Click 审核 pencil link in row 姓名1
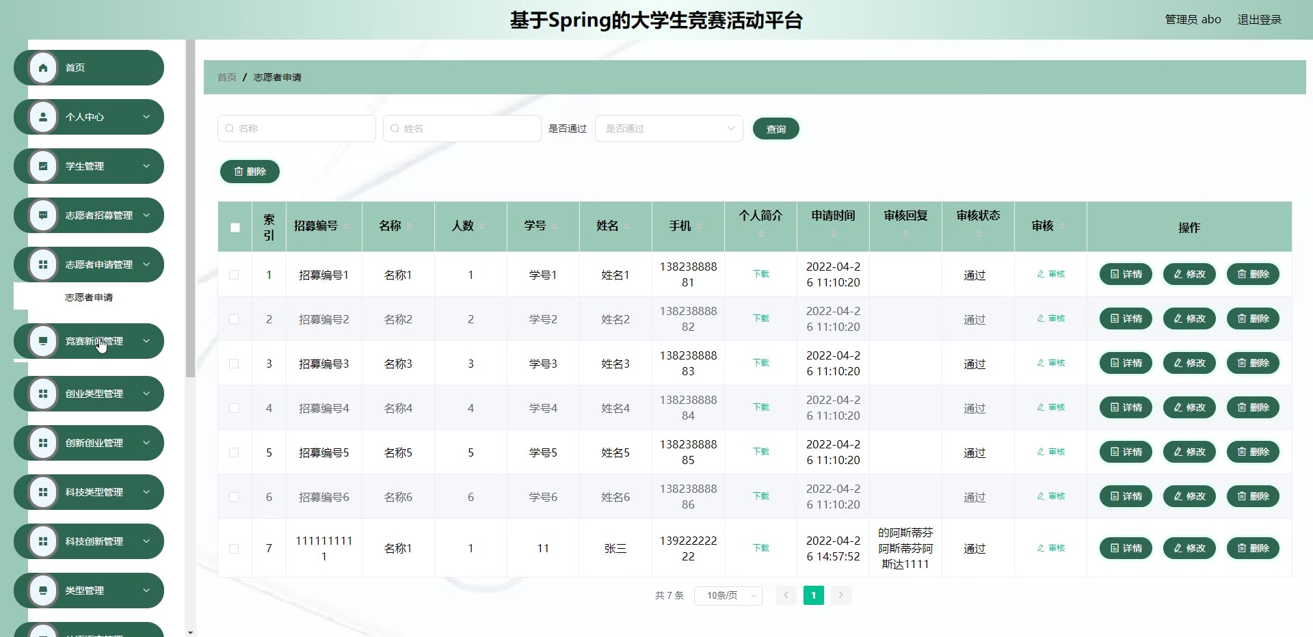 (1050, 274)
